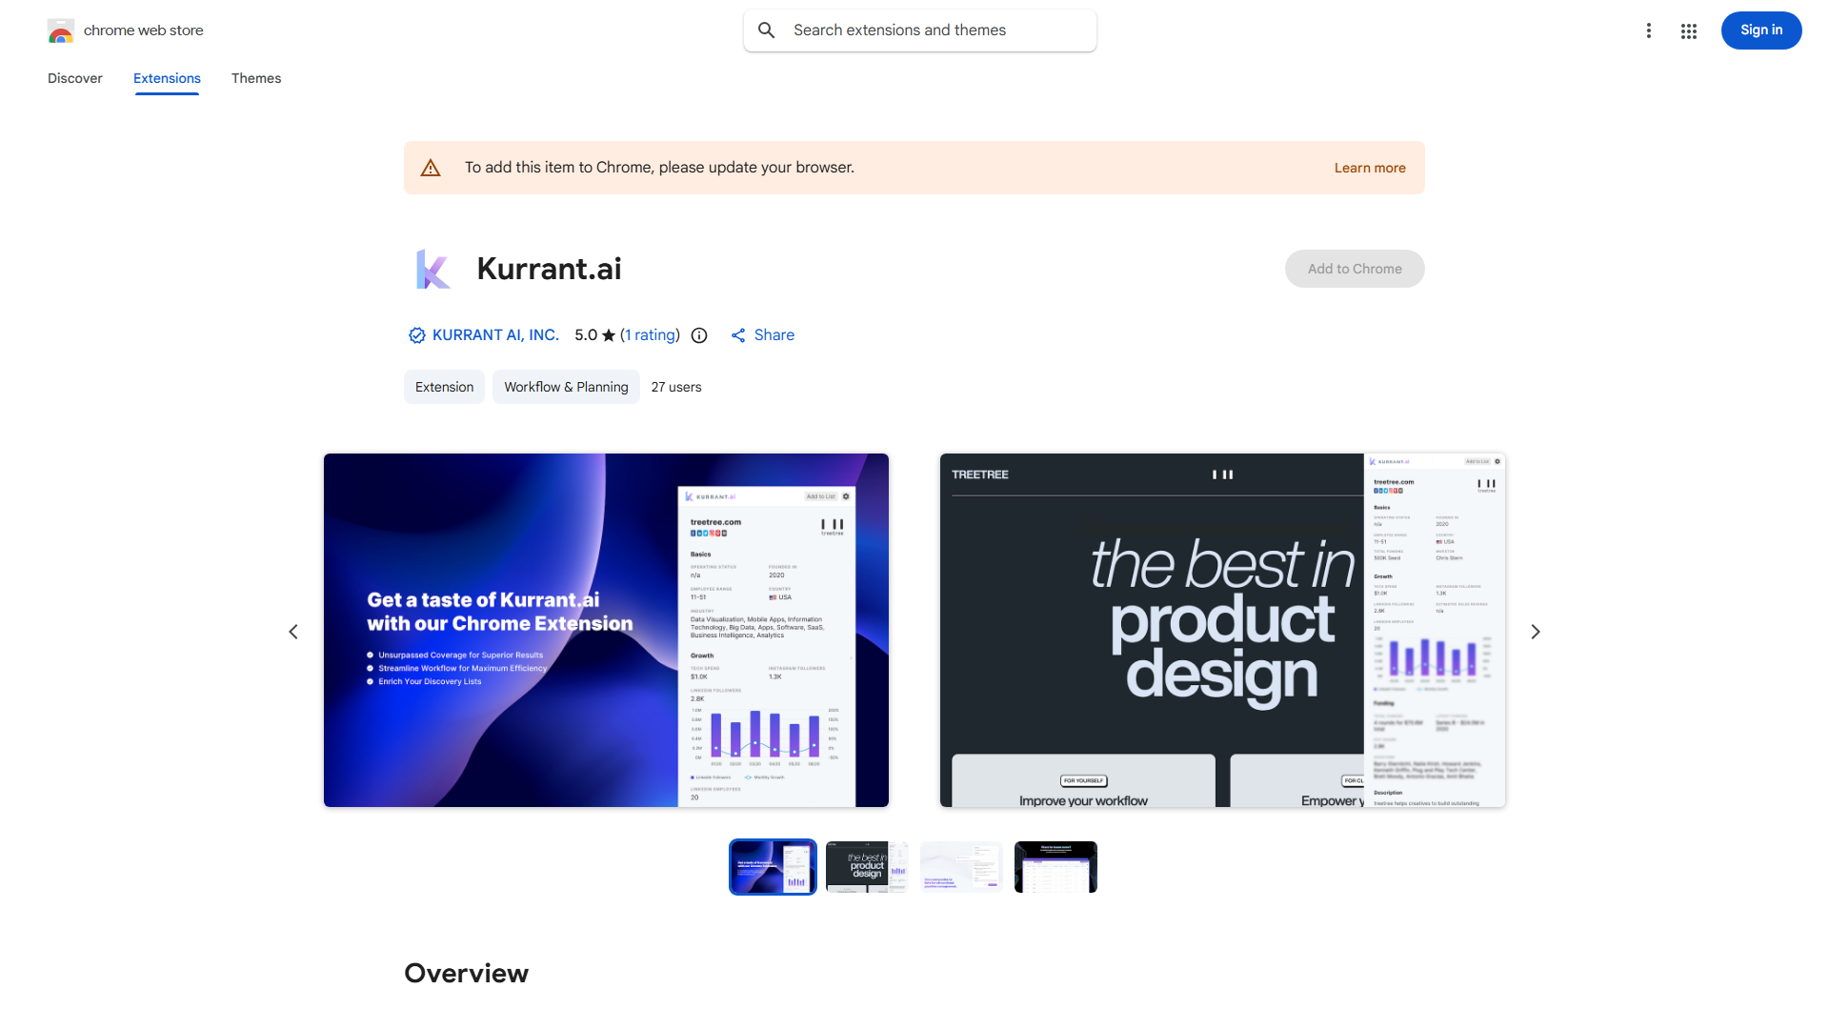Click the chrome web store logo
The image size is (1829, 1029).
[x=61, y=30]
